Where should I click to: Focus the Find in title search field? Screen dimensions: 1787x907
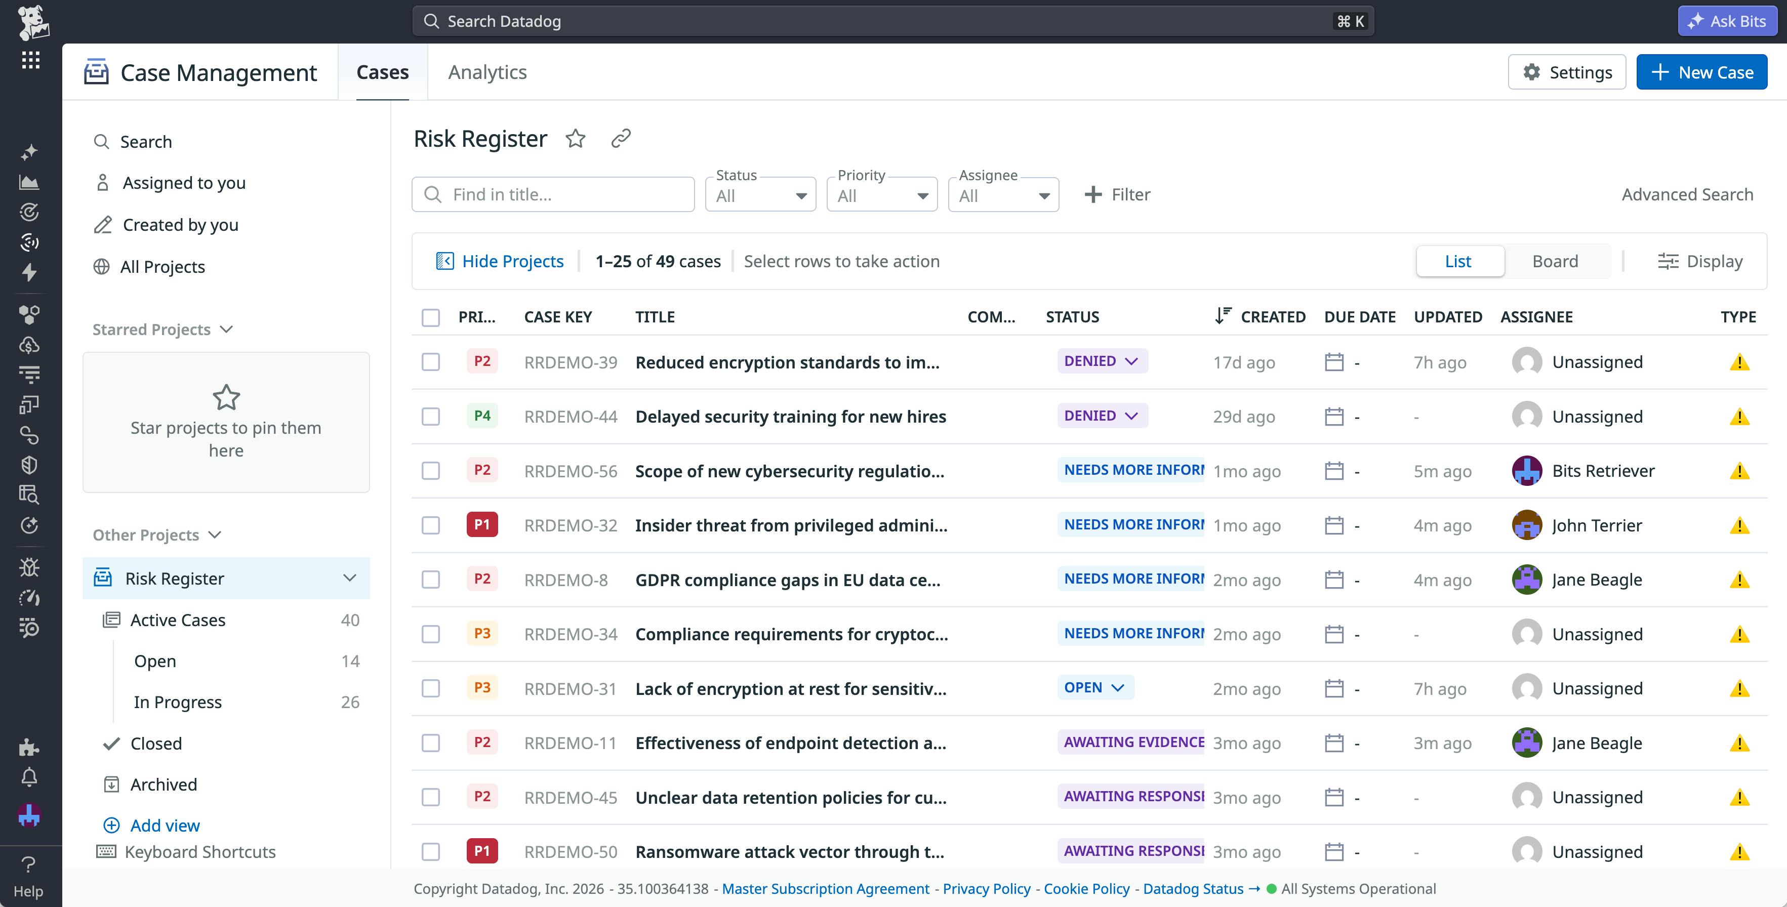click(554, 195)
